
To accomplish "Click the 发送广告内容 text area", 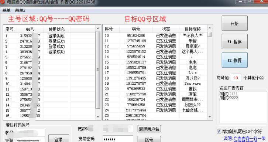I will [243, 107].
